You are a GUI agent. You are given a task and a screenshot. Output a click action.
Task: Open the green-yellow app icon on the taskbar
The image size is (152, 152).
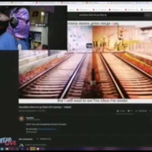coord(33,149)
